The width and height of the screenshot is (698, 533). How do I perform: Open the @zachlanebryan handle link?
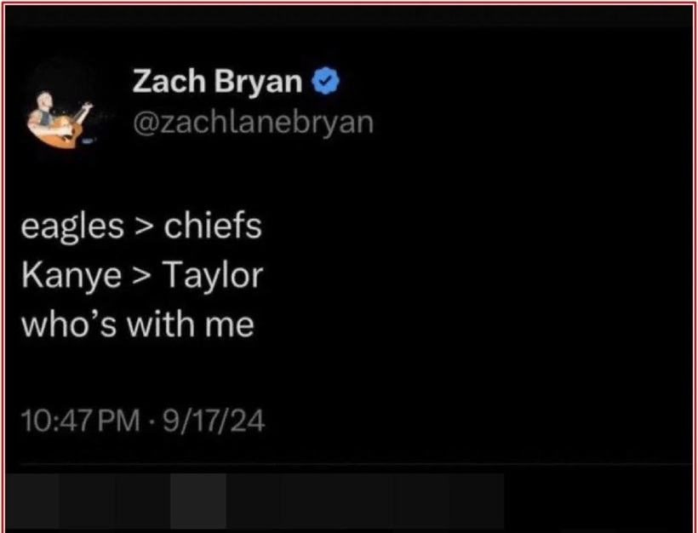tap(253, 122)
